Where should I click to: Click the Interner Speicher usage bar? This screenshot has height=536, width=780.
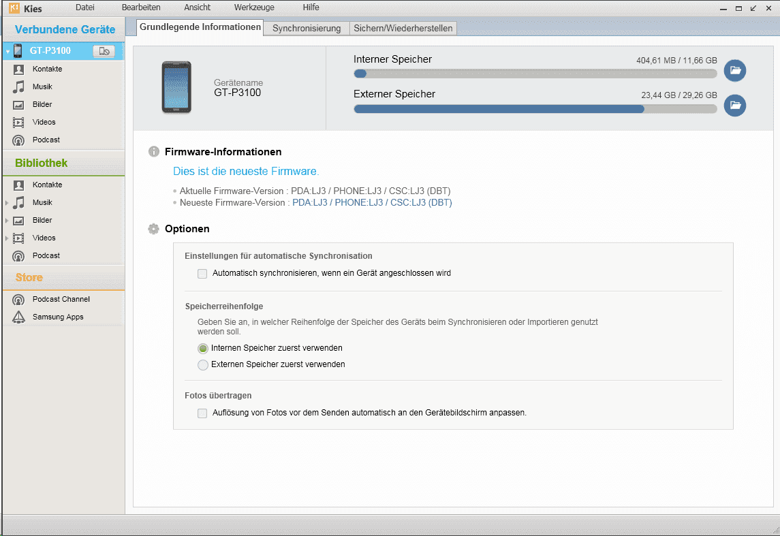535,74
